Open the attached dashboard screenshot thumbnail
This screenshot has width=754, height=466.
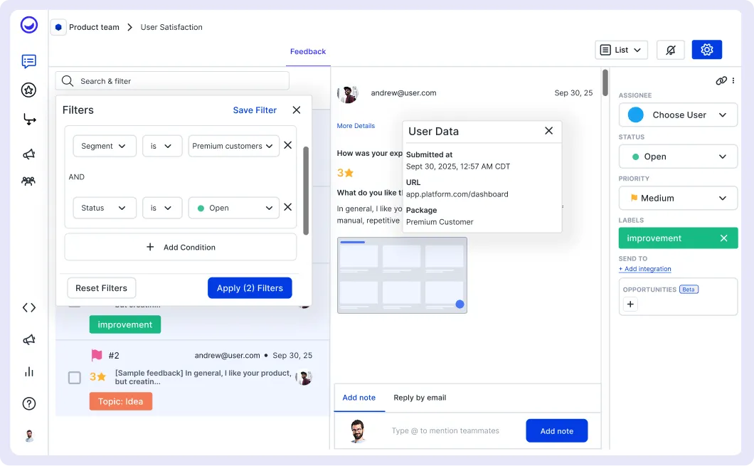402,275
